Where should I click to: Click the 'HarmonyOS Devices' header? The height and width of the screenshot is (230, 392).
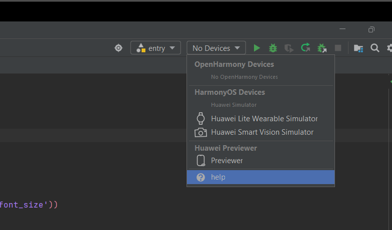(230, 92)
